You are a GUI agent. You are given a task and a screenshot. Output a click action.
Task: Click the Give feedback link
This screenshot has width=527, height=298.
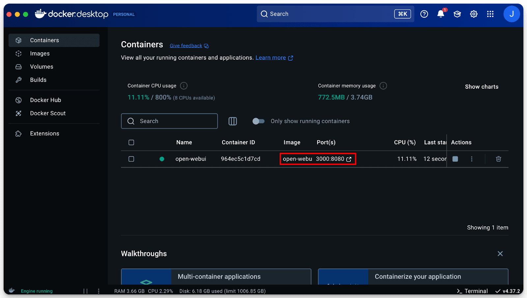point(185,45)
